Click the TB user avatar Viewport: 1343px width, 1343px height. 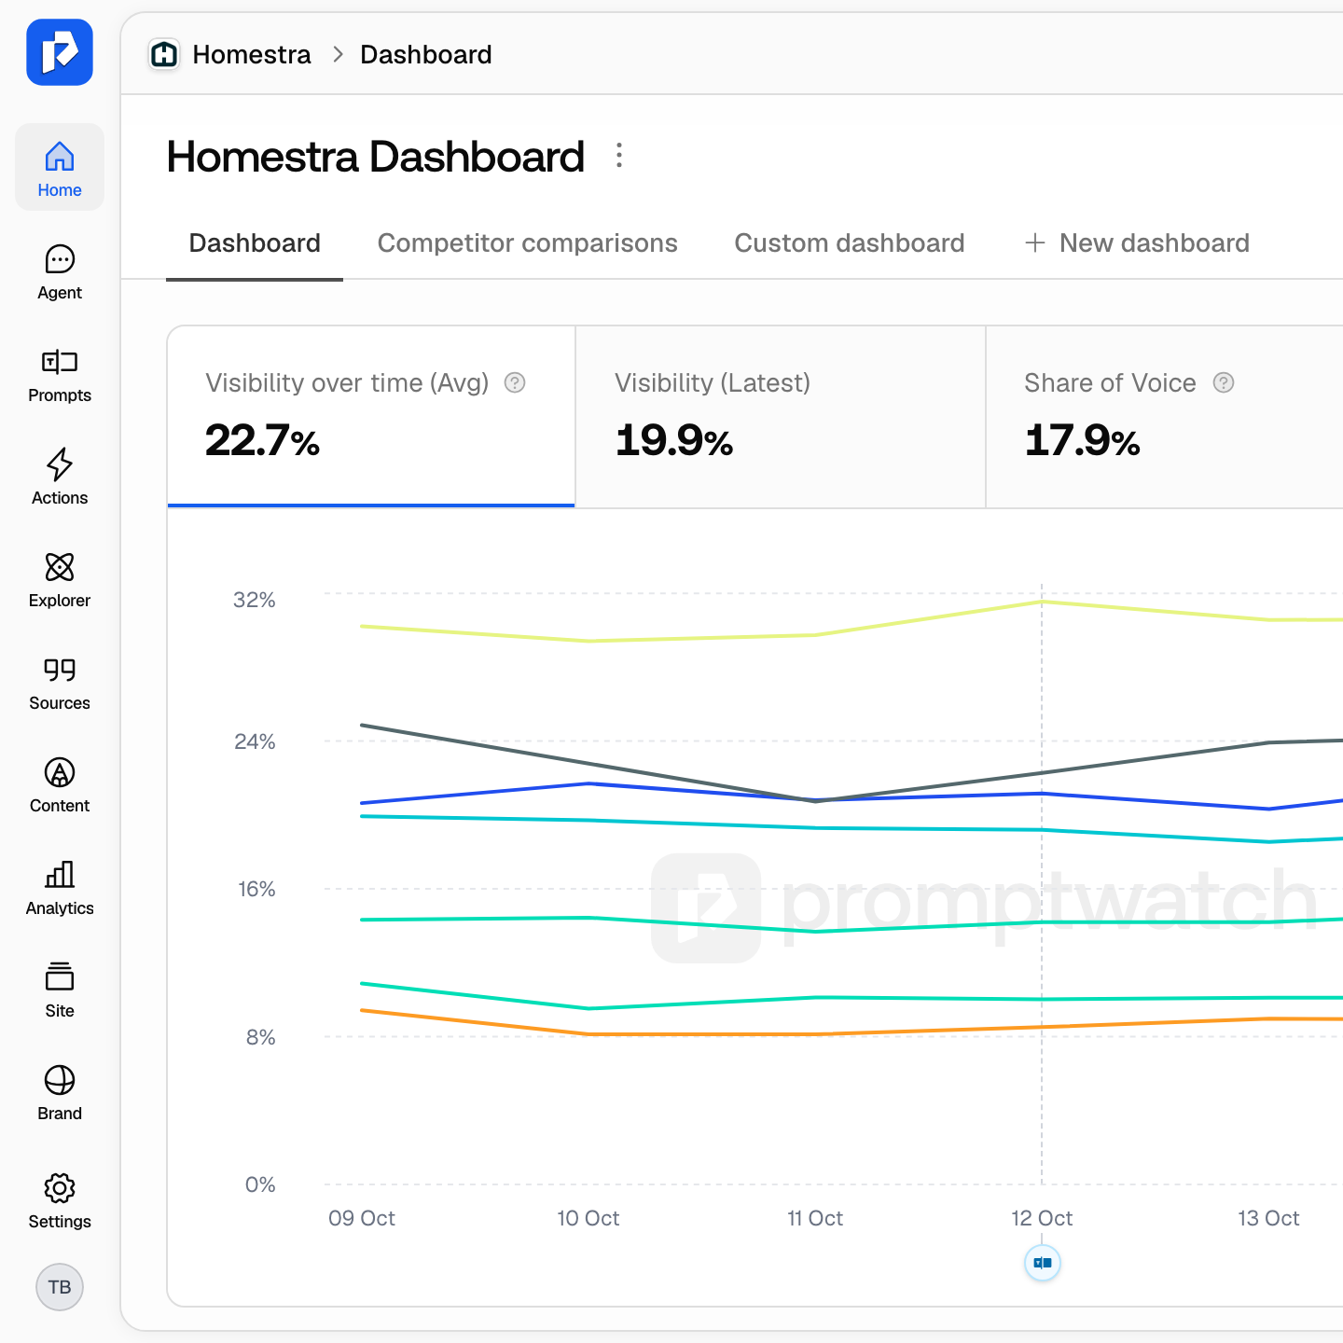60,1287
